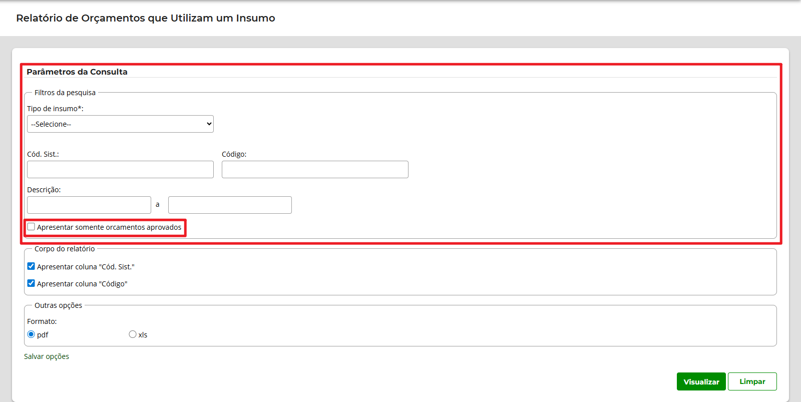Click the page title Relatório de Orçamentos
Screen dimensions: 801x402
pyautogui.click(x=146, y=18)
